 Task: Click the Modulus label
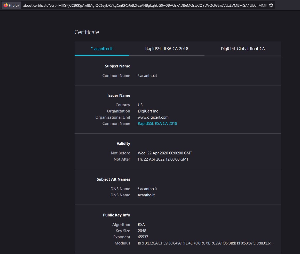tap(122, 243)
